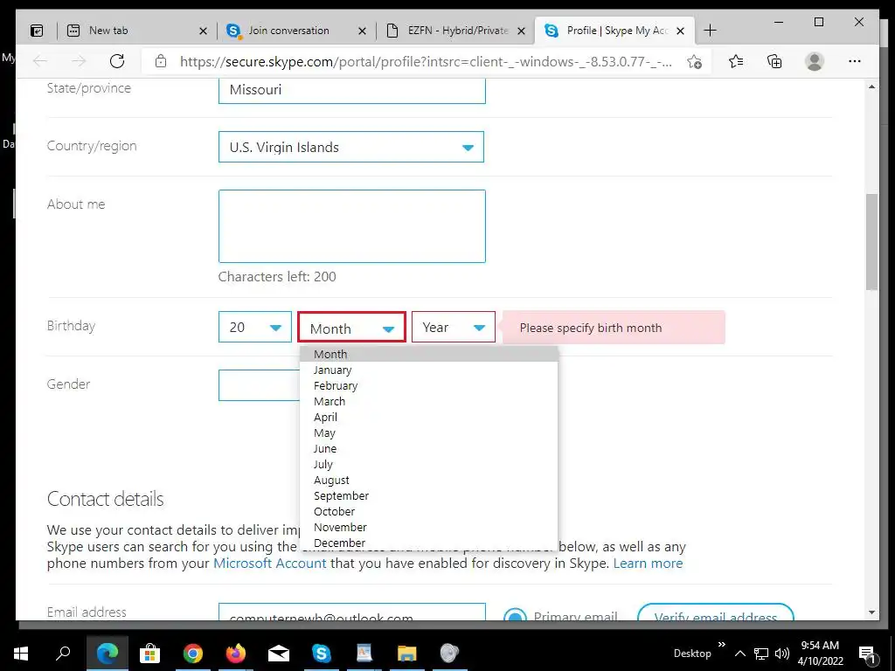Pick December from the month list
This screenshot has height=671, width=895.
(428, 543)
